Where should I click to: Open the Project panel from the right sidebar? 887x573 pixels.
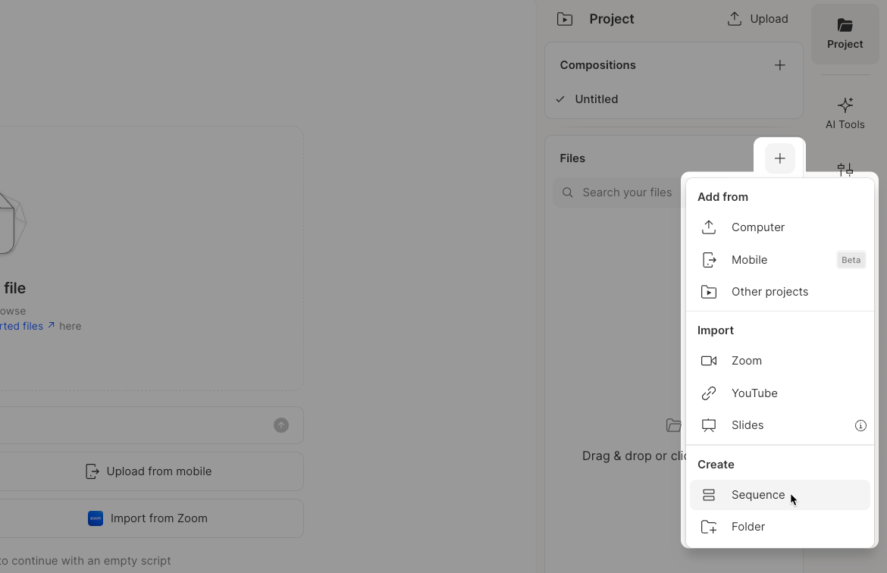point(845,33)
